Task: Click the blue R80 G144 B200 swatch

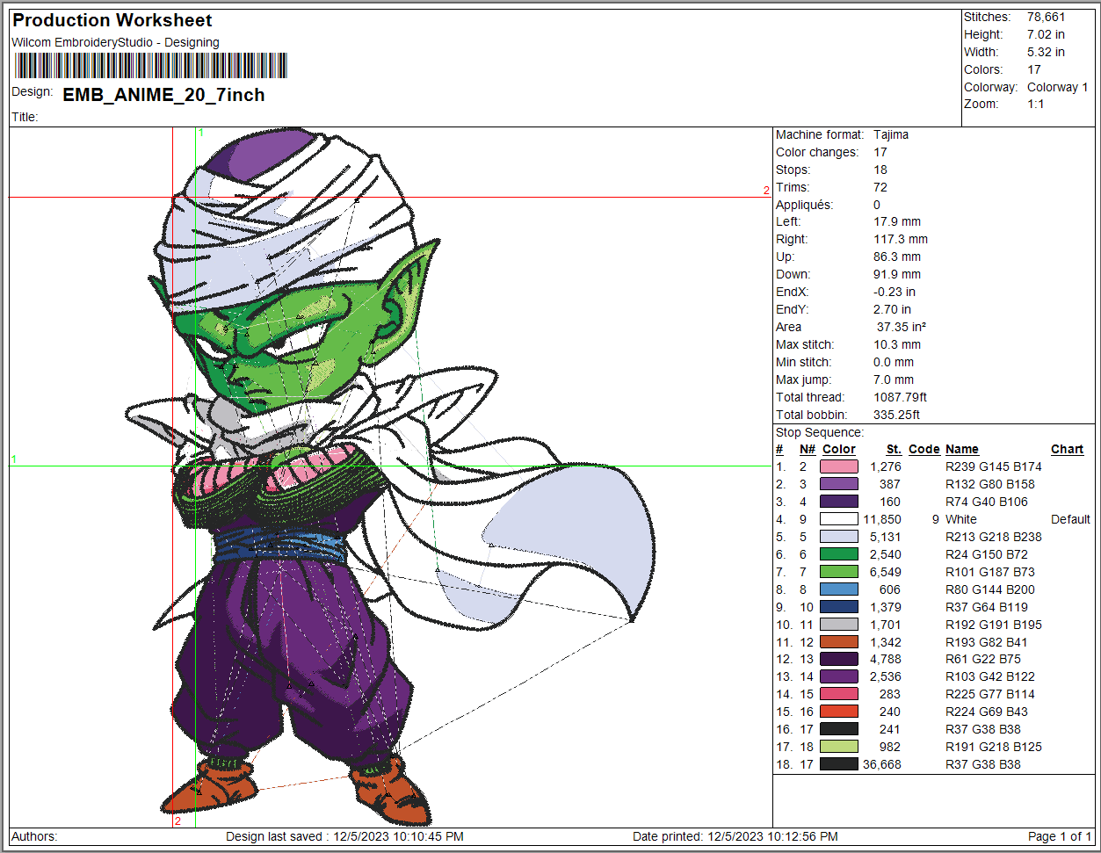Action: click(x=838, y=589)
